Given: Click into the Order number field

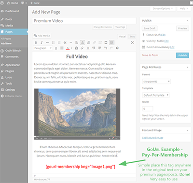Looking at the screenshot, I should [x=148, y=109].
